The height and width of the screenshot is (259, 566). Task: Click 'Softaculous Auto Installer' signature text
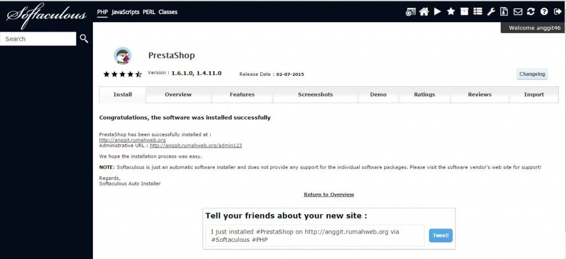click(130, 184)
